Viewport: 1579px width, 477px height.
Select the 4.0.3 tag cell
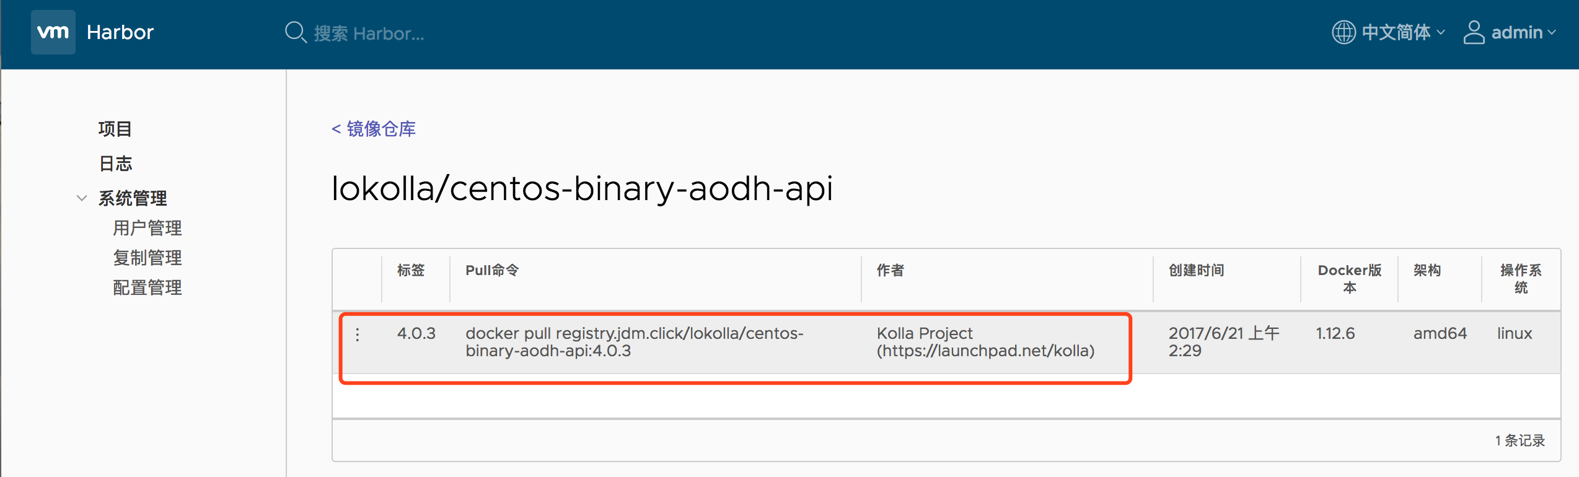416,333
